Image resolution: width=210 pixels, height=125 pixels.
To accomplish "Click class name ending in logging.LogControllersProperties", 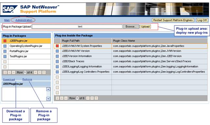I will 159,72.
